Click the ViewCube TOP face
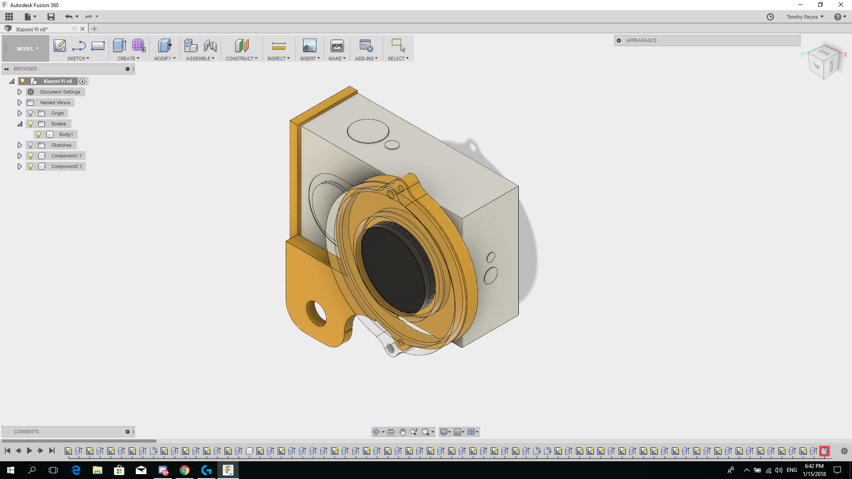The image size is (852, 479). pyautogui.click(x=815, y=66)
